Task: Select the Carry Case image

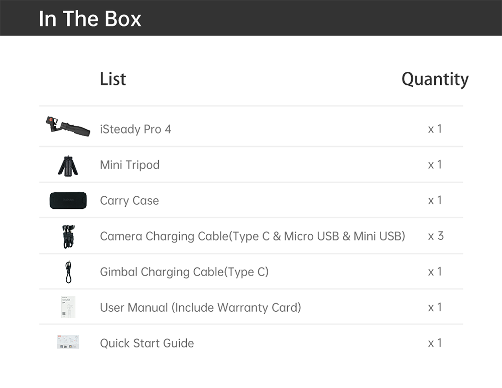Action: coord(68,200)
